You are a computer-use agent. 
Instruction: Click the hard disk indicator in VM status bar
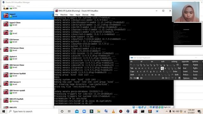(134, 107)
